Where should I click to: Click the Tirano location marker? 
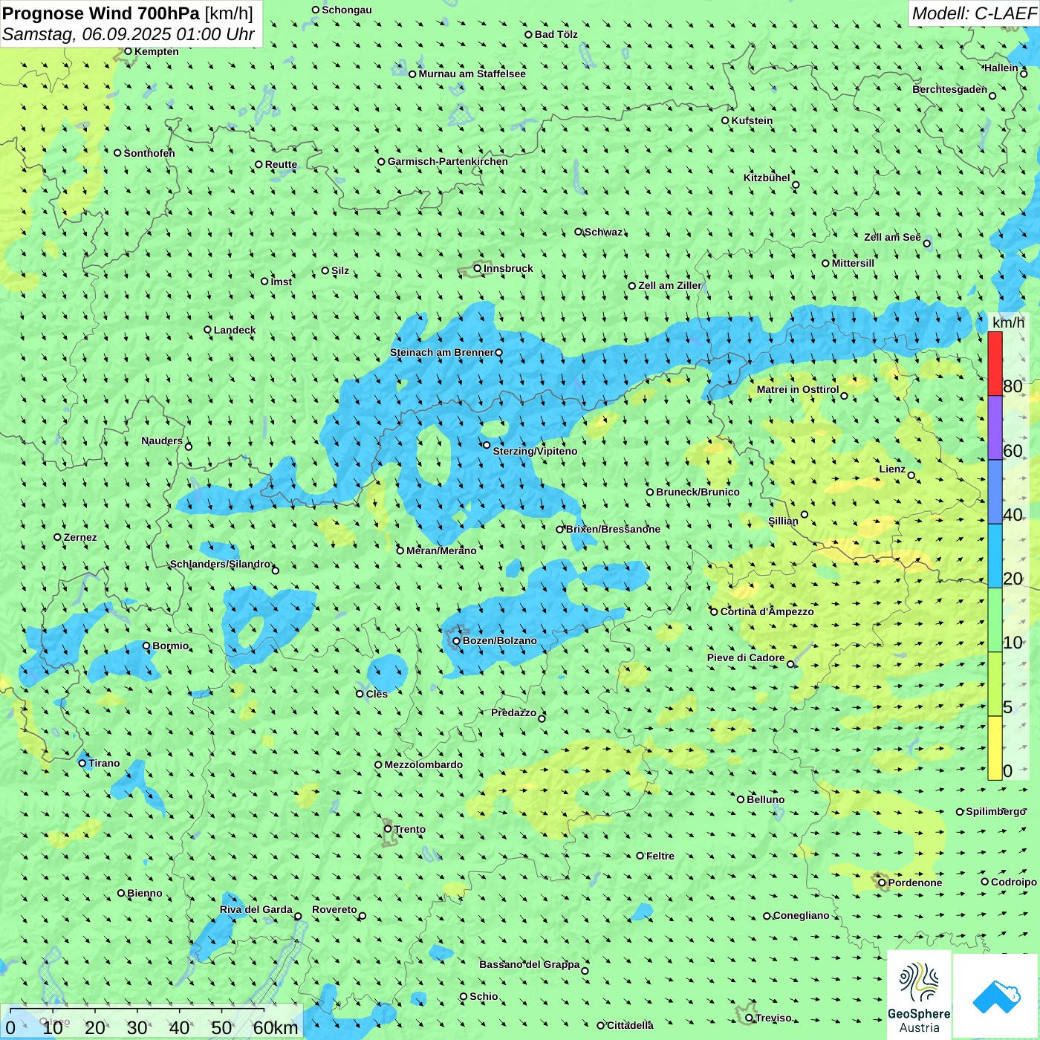click(x=82, y=763)
